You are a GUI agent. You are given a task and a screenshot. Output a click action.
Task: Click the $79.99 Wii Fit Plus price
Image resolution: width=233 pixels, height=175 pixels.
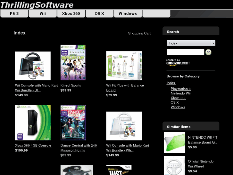112,95
